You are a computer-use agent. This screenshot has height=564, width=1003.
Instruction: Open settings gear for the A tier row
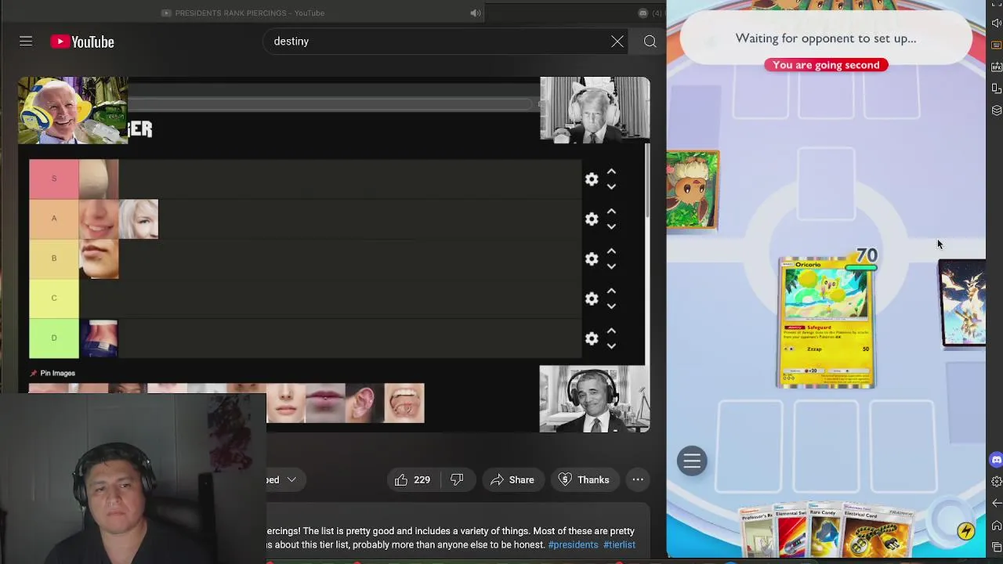pyautogui.click(x=592, y=219)
